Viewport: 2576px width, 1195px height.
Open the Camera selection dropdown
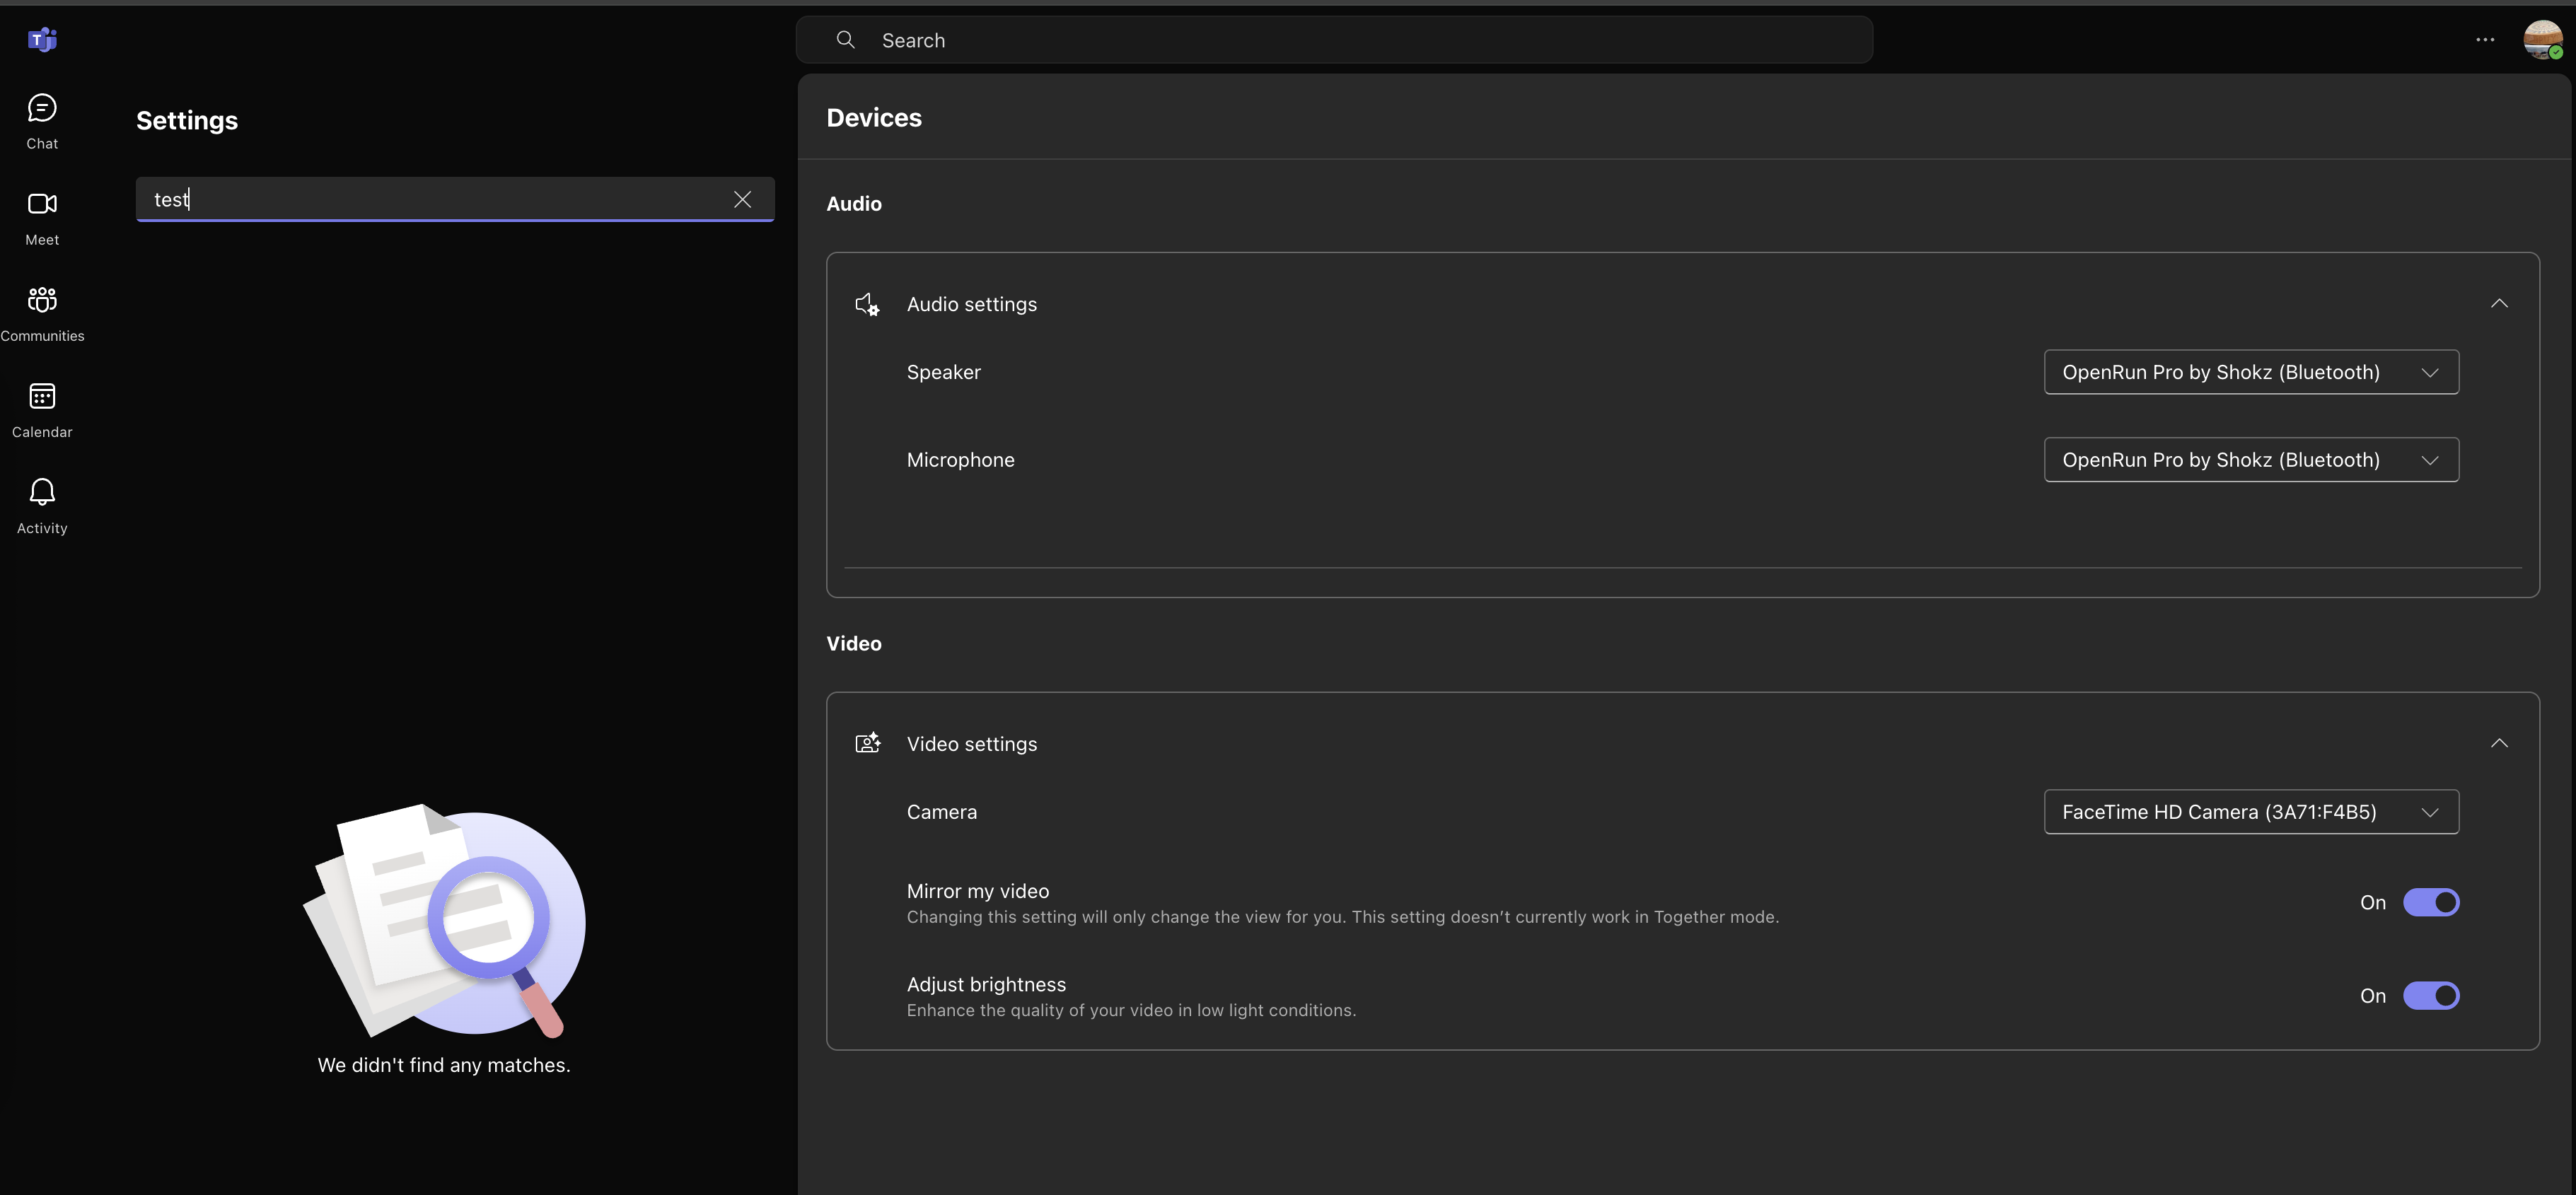(2250, 811)
